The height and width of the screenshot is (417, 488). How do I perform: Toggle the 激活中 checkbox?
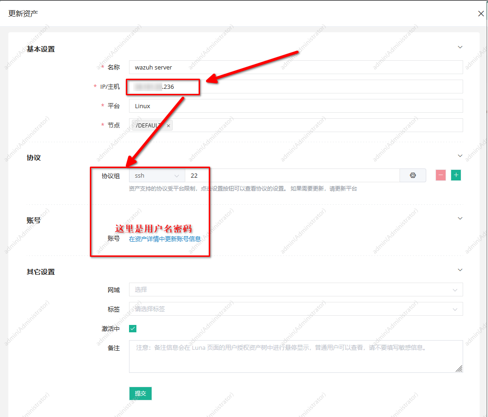click(x=133, y=329)
